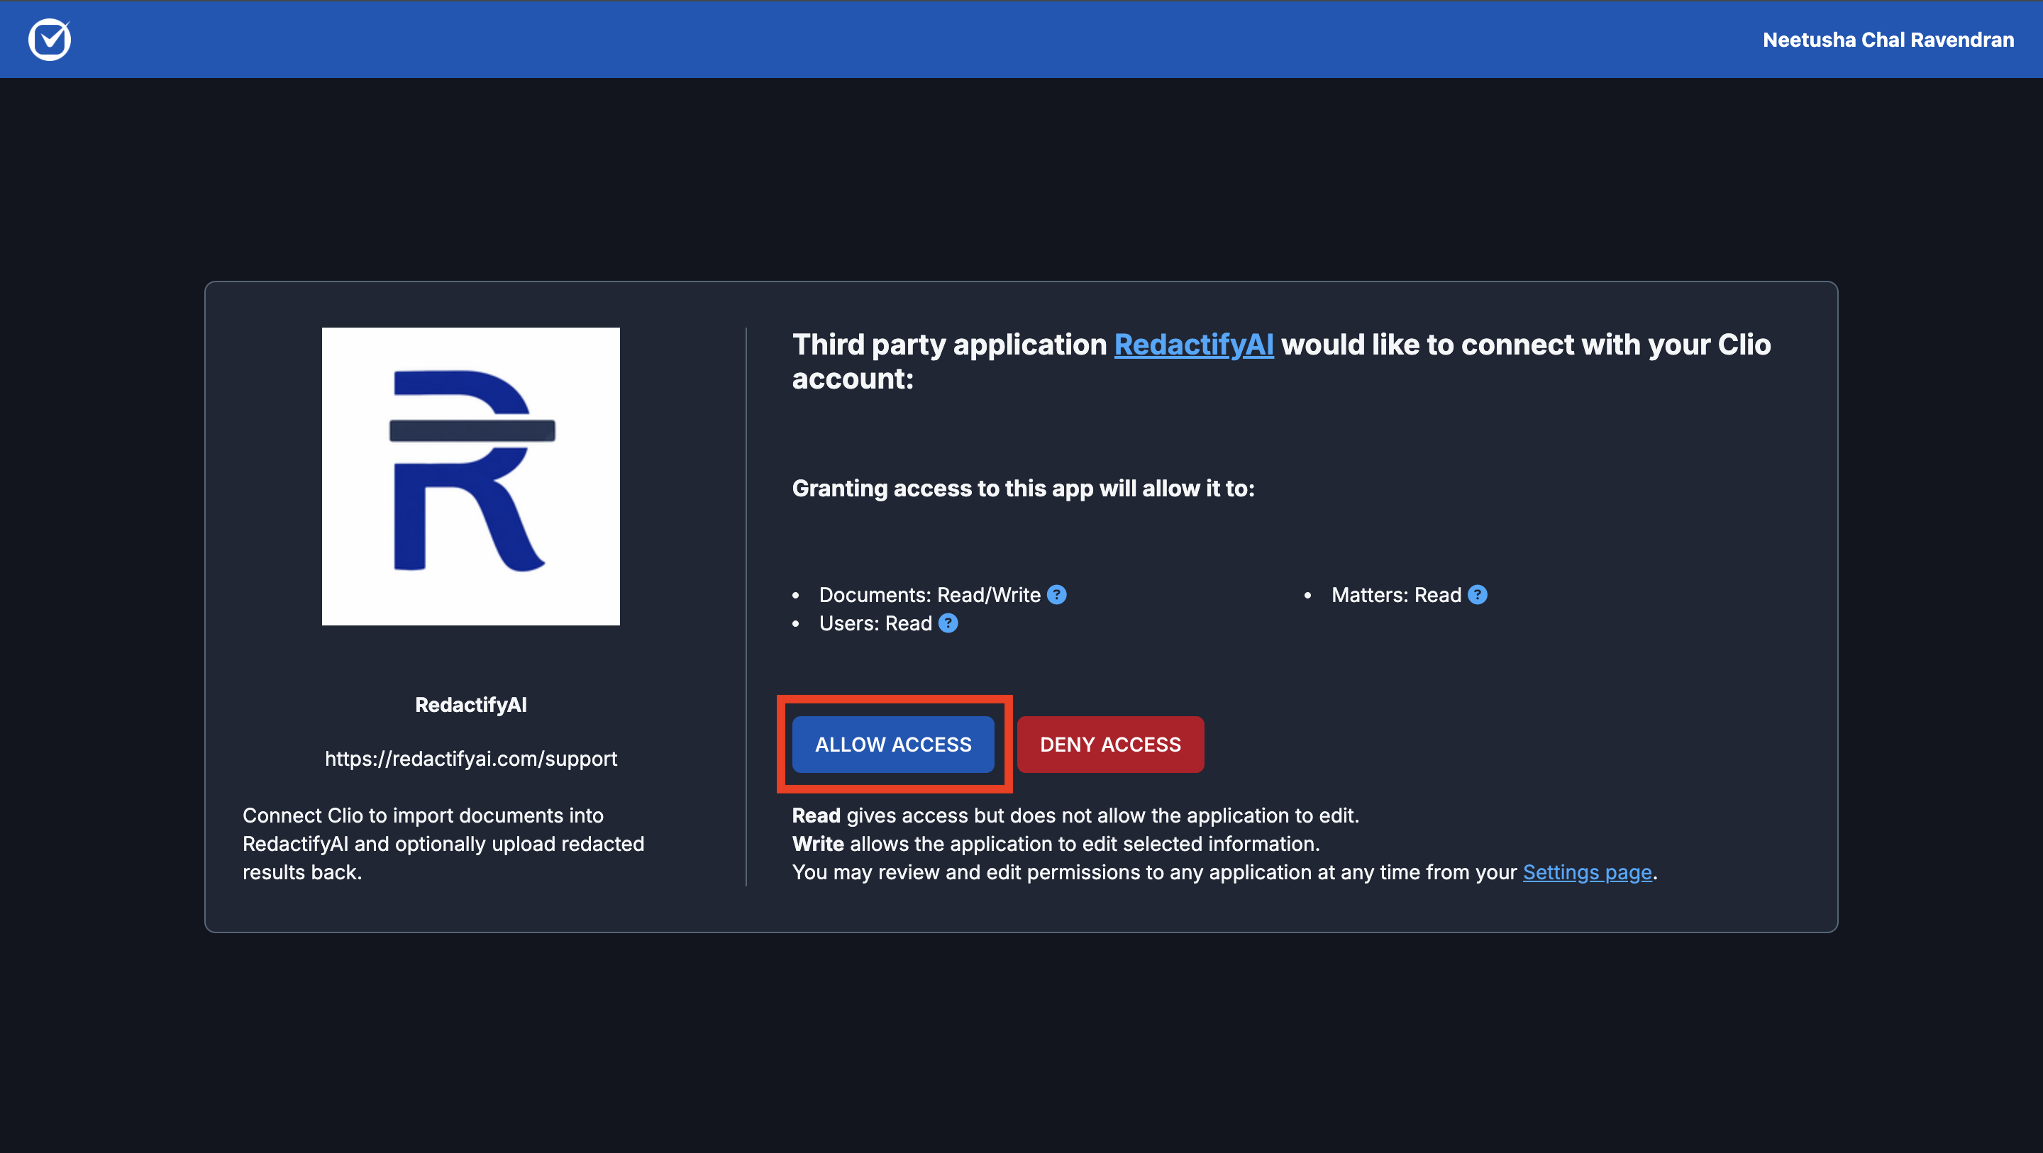Click the RedactifyAI logo image
2043x1153 pixels.
pos(470,477)
